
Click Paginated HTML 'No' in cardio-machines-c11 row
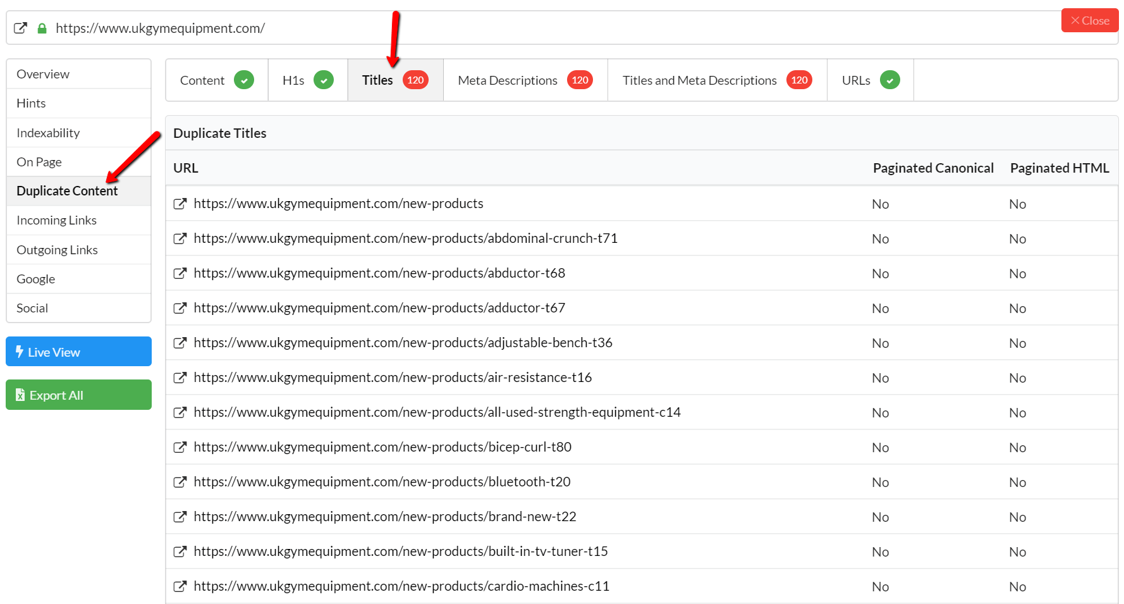(x=1017, y=587)
